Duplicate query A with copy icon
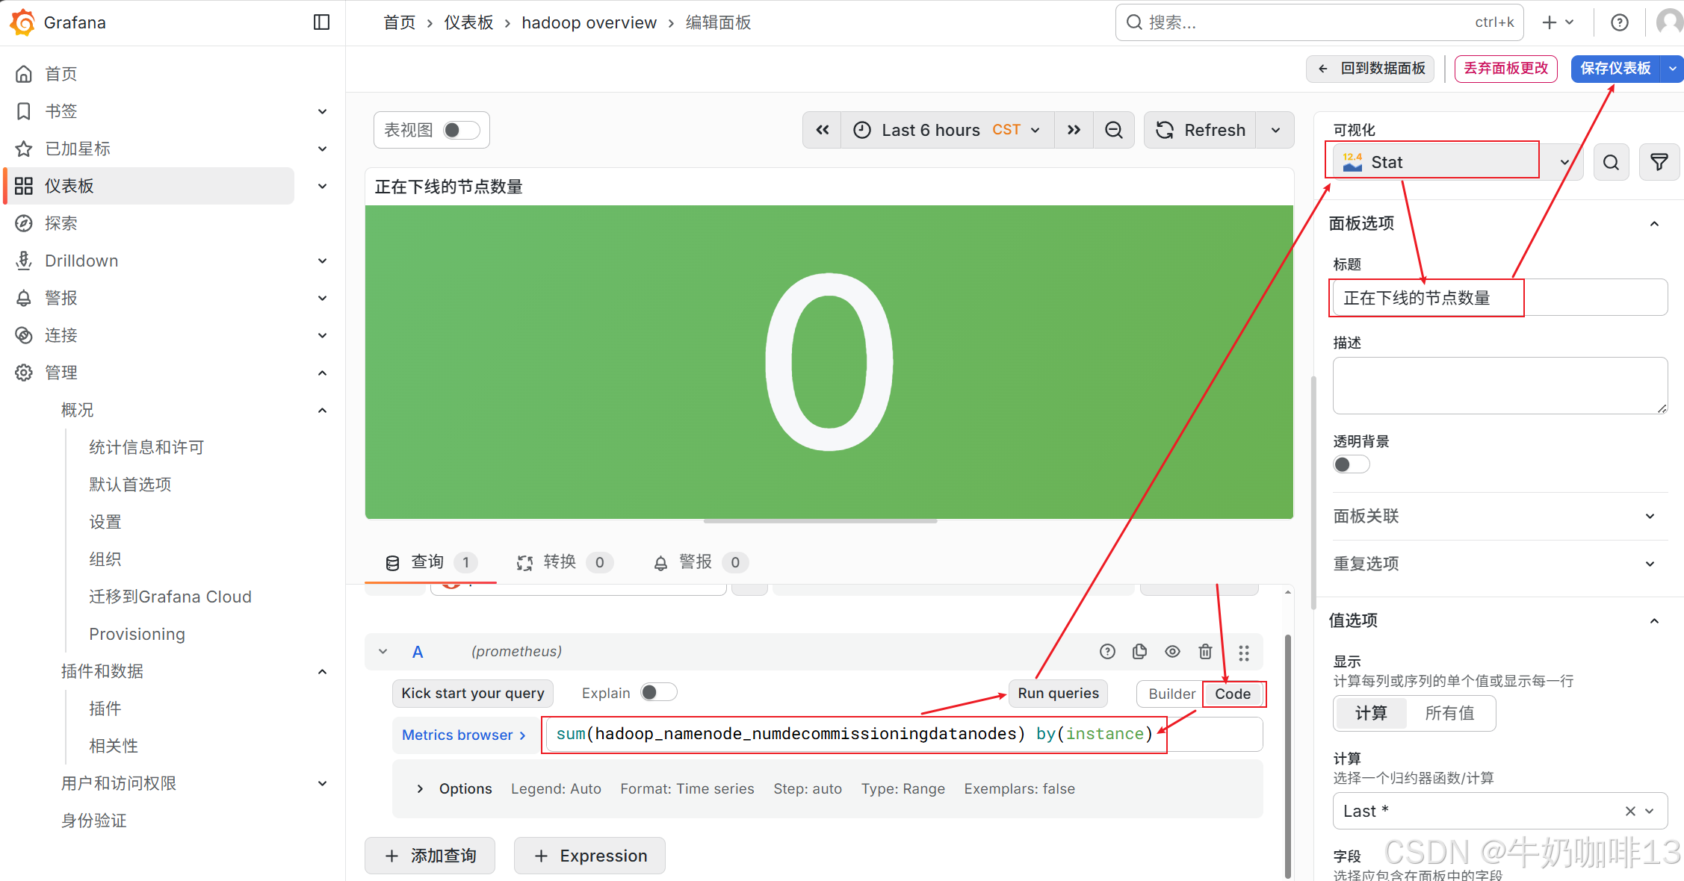This screenshot has width=1684, height=881. (x=1139, y=652)
